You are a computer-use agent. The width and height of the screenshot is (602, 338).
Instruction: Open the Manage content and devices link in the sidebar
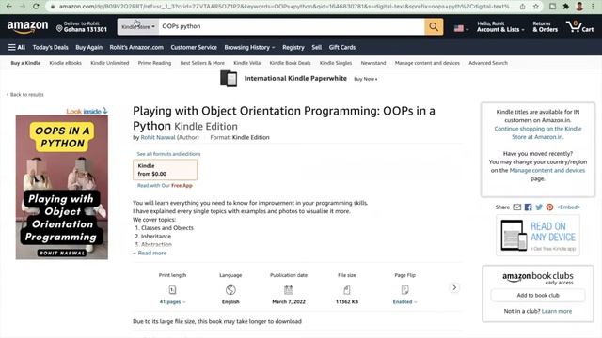pos(547,170)
